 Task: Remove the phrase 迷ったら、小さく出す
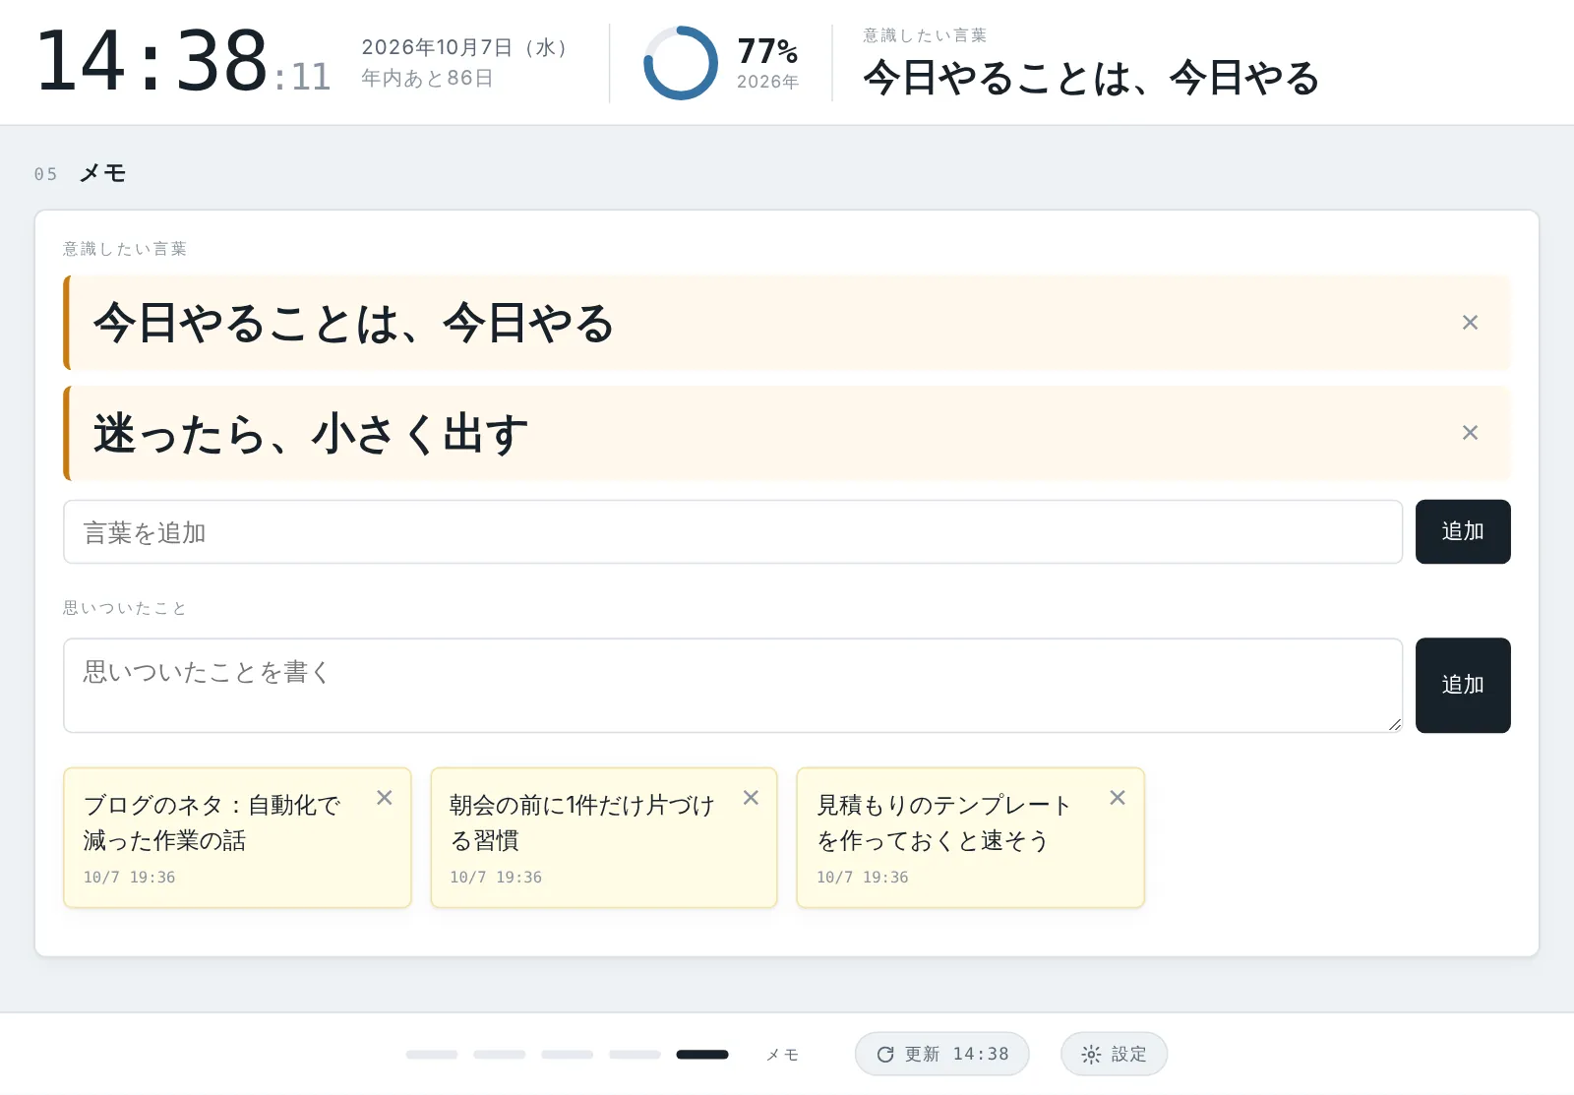[1470, 433]
